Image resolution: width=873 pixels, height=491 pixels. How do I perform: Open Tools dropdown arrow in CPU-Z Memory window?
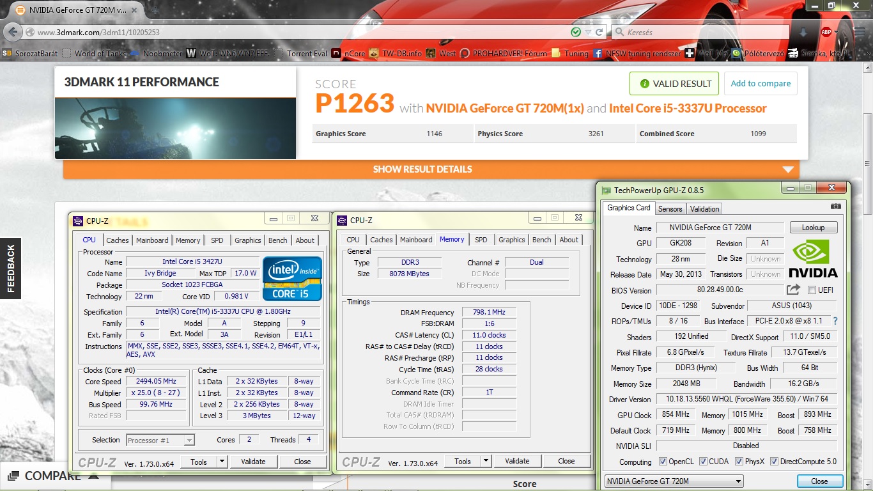tap(486, 461)
